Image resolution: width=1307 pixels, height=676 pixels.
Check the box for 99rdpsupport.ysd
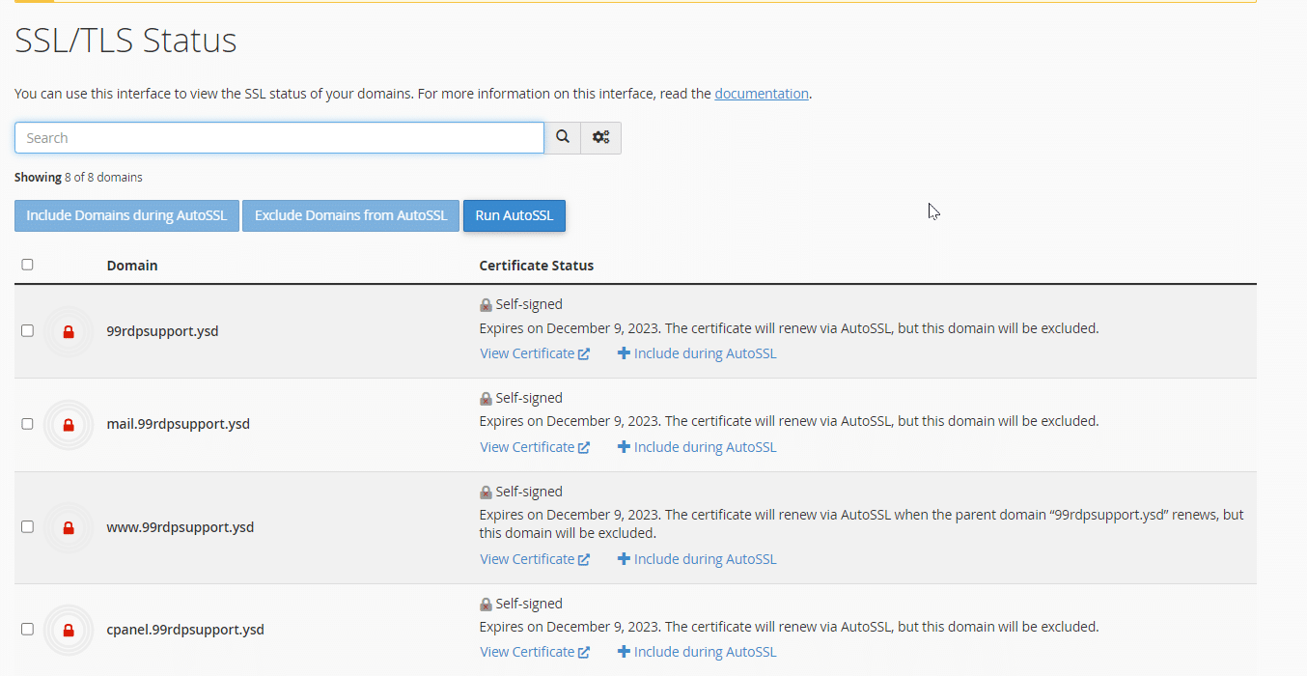click(x=27, y=330)
